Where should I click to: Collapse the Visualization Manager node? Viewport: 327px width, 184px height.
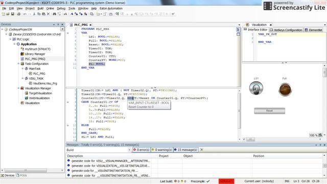pos(18,88)
